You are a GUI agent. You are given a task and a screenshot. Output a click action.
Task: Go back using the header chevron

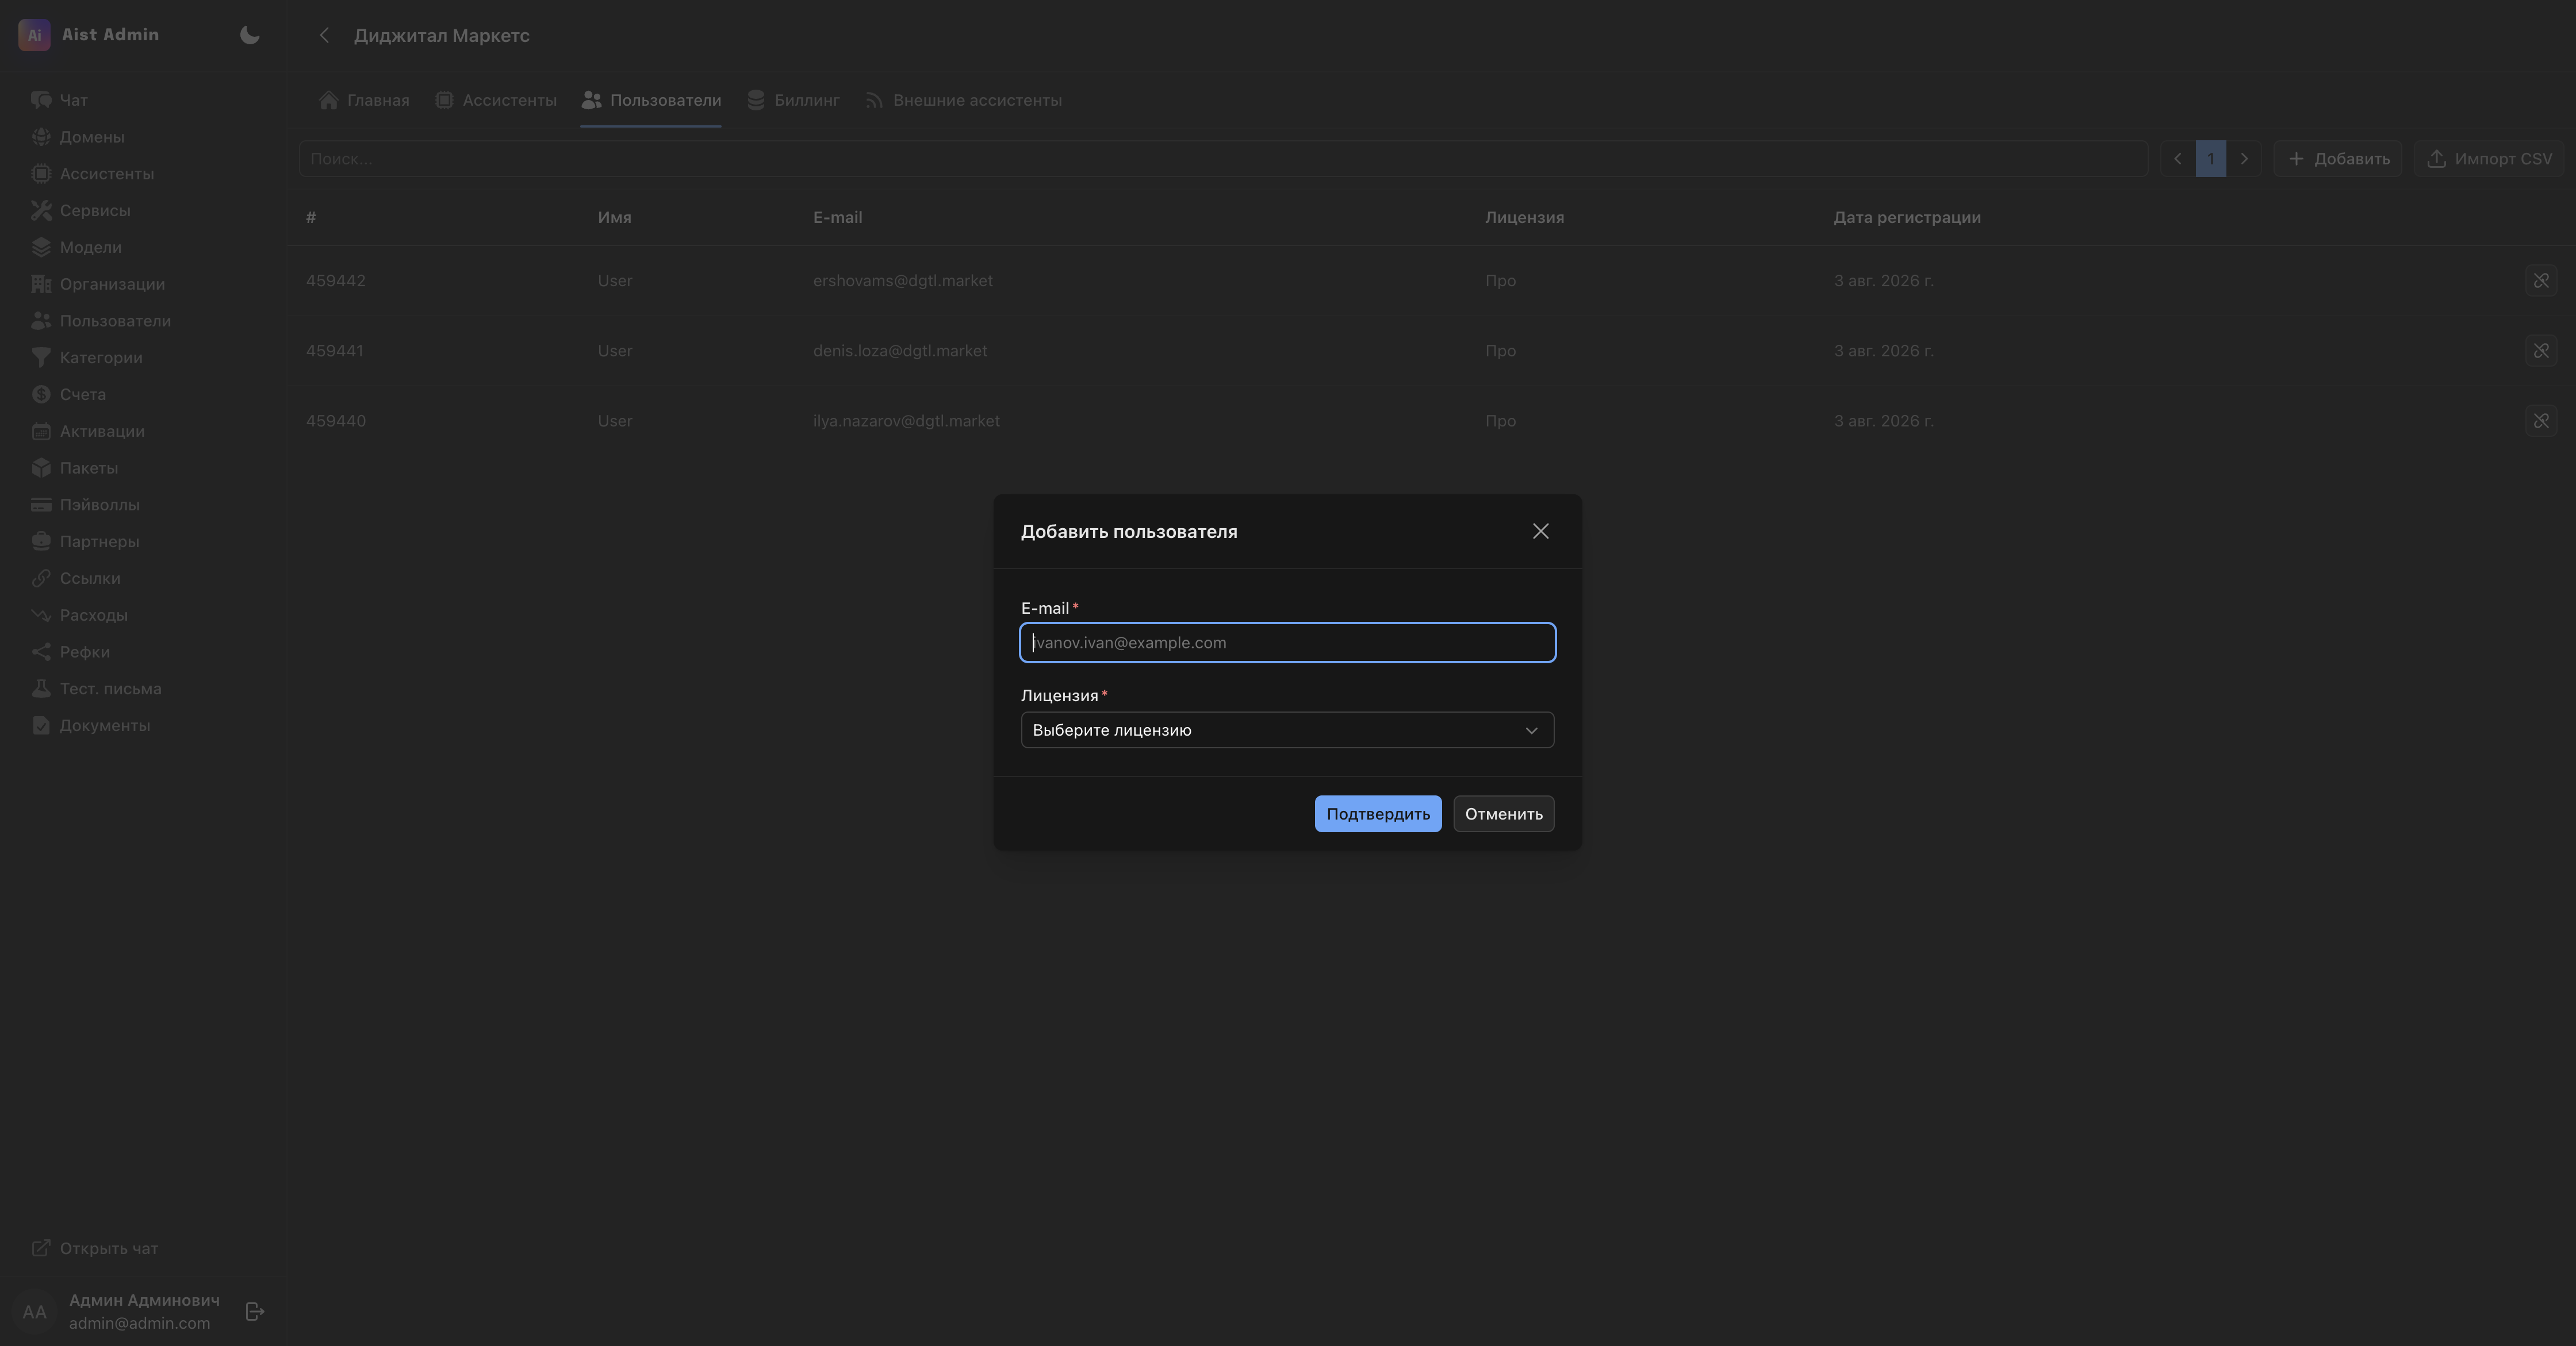(x=324, y=36)
